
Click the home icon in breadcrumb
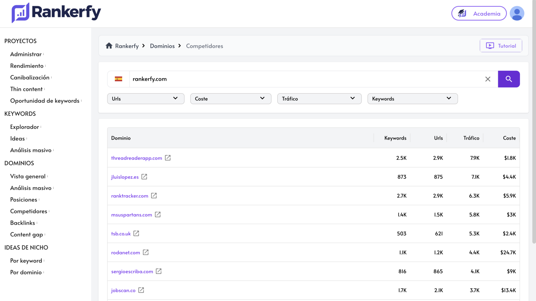point(109,46)
